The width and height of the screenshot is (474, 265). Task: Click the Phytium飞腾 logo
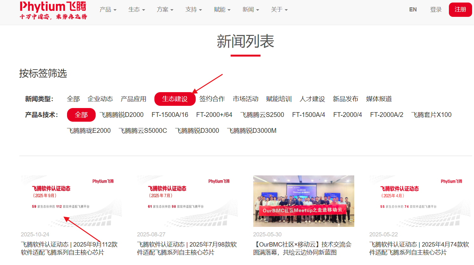53,10
